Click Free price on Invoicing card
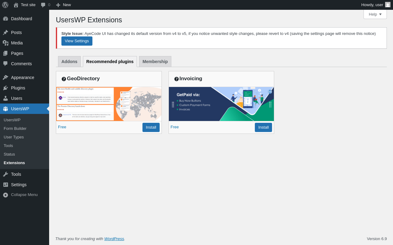This screenshot has width=393, height=245. tap(175, 127)
